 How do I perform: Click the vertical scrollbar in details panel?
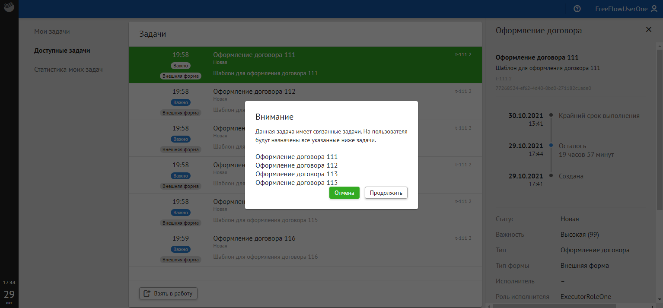660,130
